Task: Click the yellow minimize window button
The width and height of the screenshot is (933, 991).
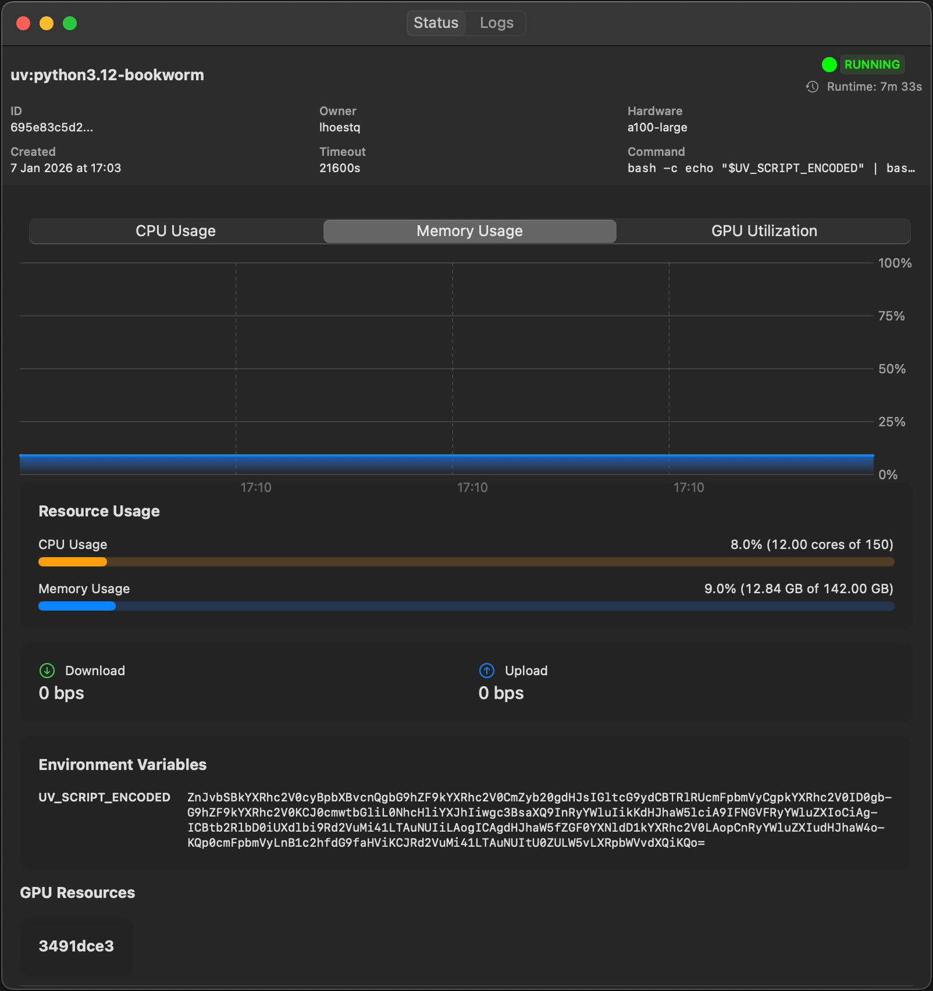Action: pyautogui.click(x=47, y=23)
